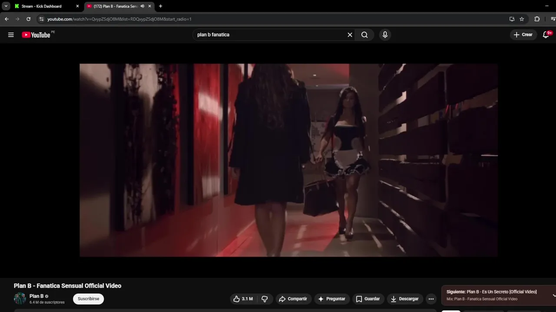Download the video with Descargar
The image size is (556, 312).
[405, 299]
